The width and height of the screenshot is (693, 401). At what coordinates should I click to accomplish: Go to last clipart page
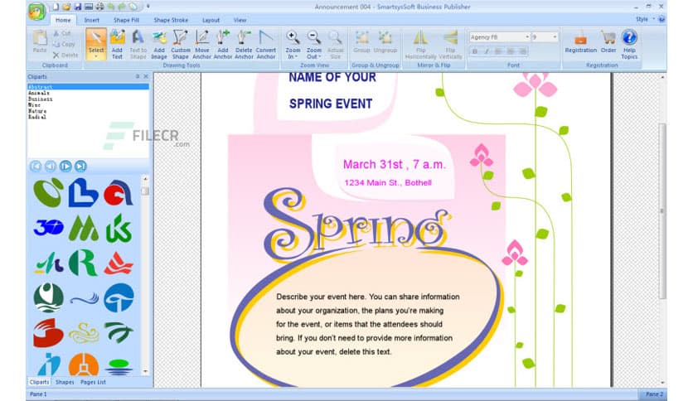point(80,166)
